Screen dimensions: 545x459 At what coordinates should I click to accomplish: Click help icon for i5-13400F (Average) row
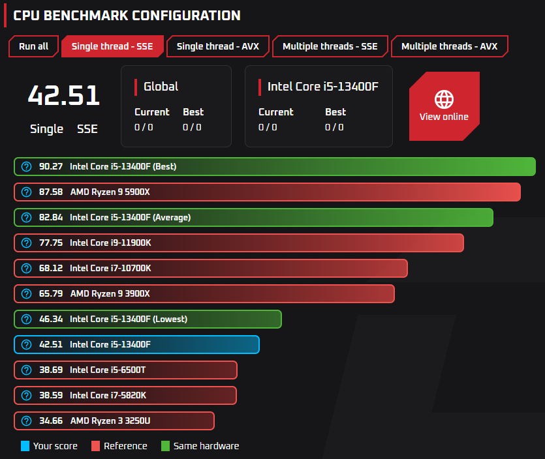[x=26, y=217]
